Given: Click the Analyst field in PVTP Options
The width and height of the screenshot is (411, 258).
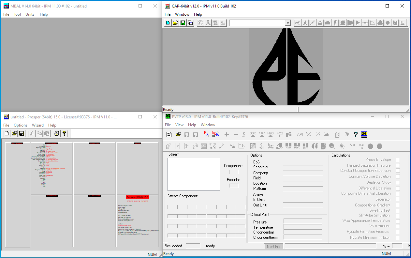Looking at the screenshot, I should [x=303, y=194].
